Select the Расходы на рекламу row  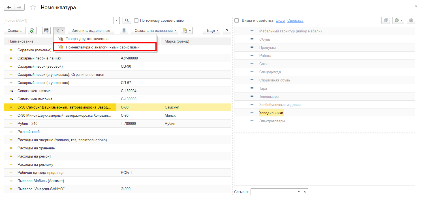pyautogui.click(x=117, y=165)
